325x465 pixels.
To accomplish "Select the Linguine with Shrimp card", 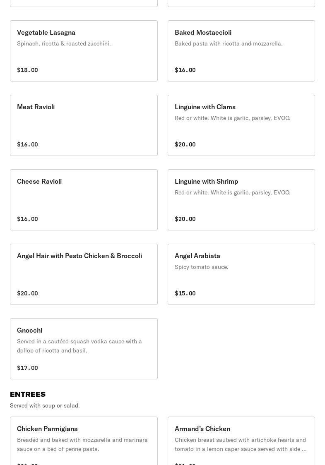I will 241,200.
